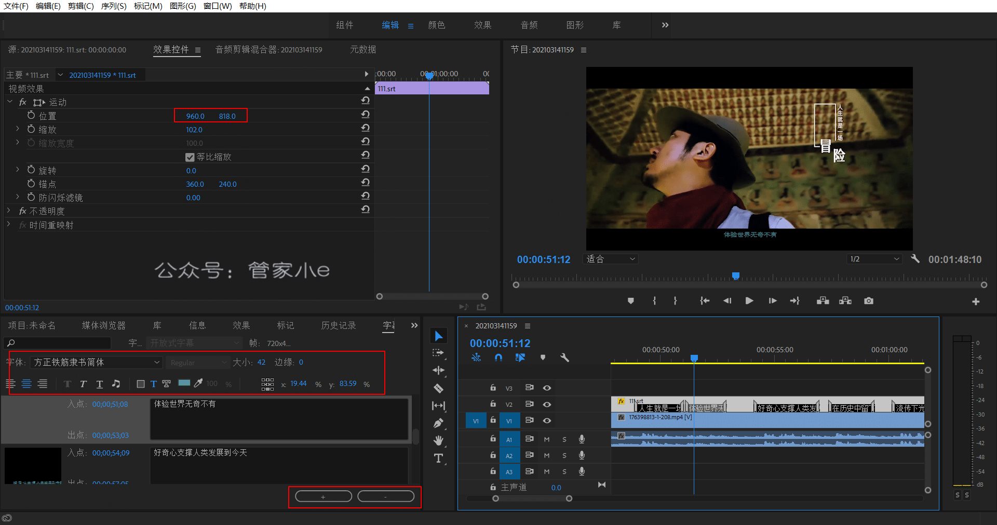Screen dimensions: 997x525
Task: Expand the Opacity effect
Action: pos(9,211)
